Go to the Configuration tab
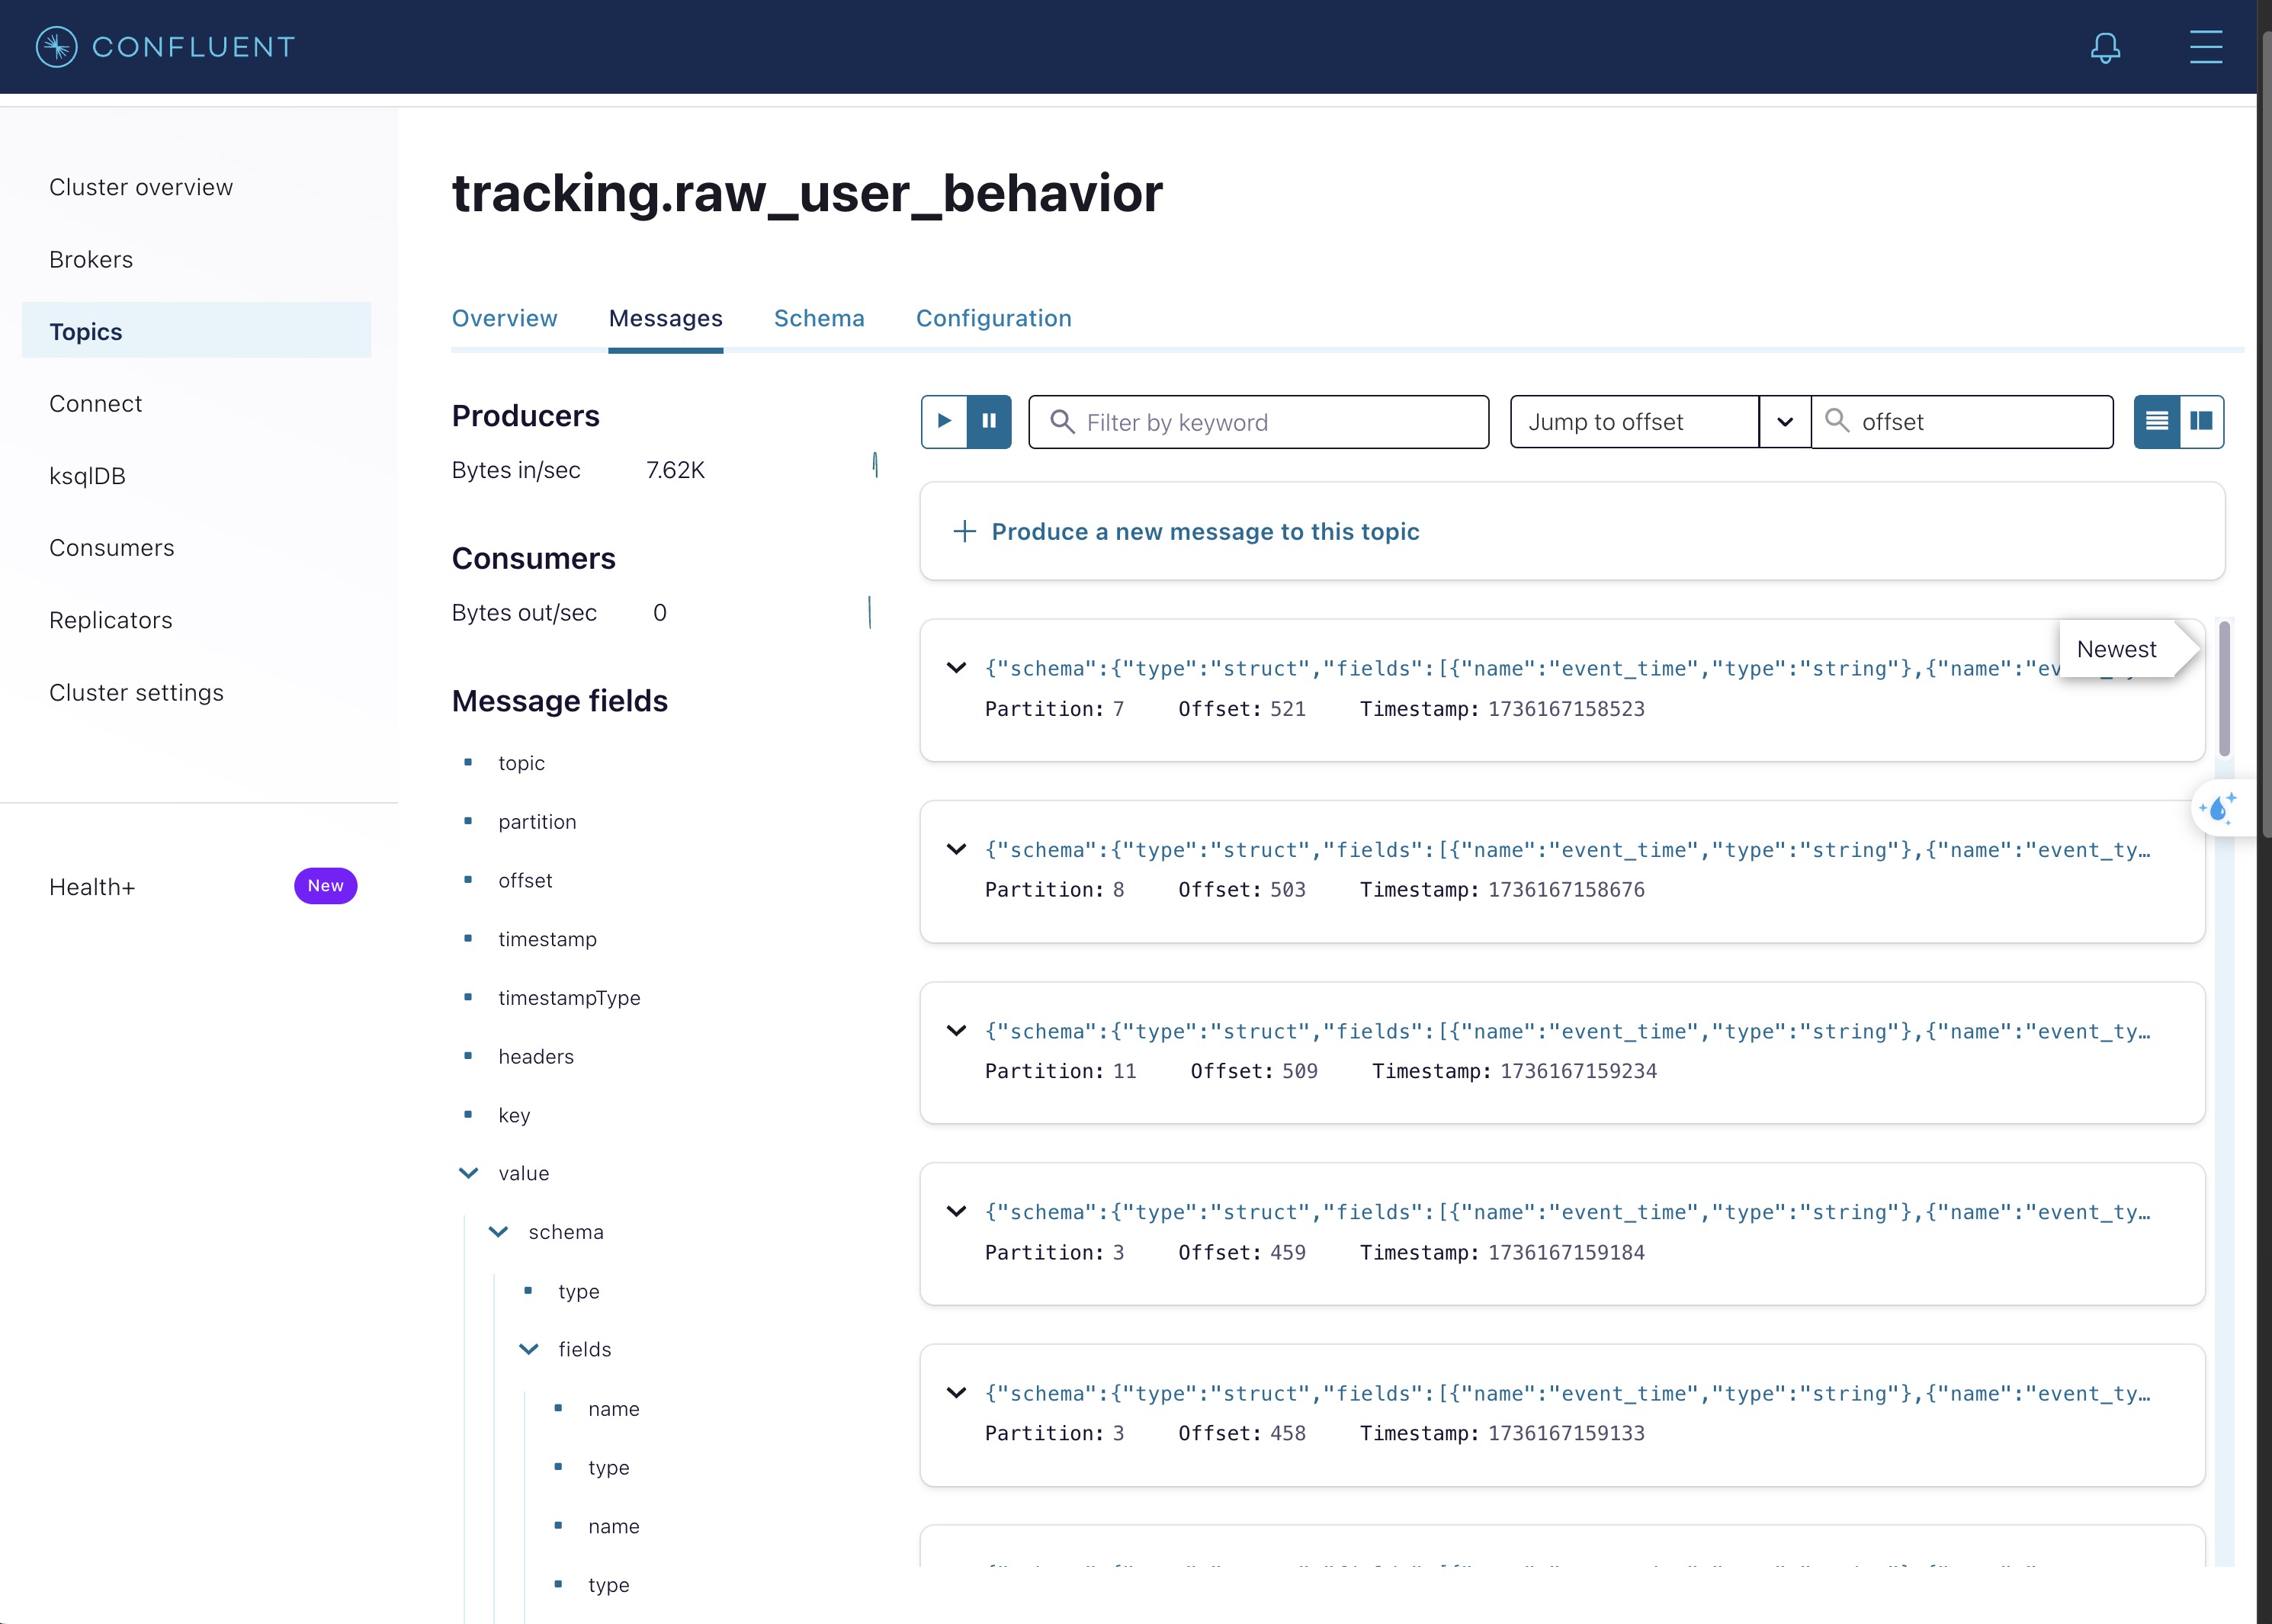The height and width of the screenshot is (1624, 2272). pyautogui.click(x=994, y=318)
